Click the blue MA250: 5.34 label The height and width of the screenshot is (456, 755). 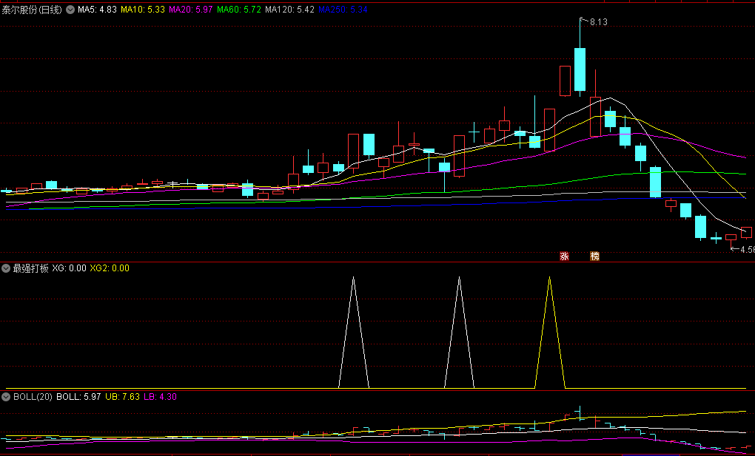(343, 10)
